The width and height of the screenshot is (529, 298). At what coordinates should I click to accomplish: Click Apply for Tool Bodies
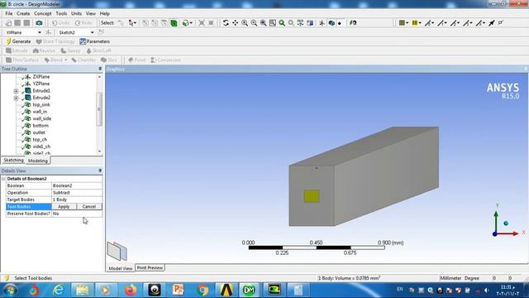pyautogui.click(x=64, y=206)
